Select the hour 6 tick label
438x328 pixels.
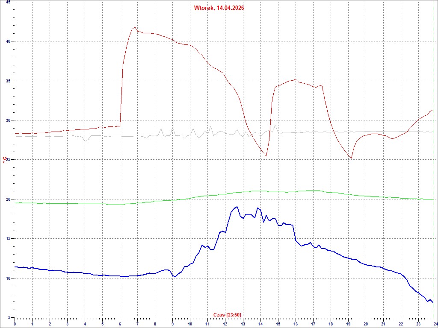coord(120,324)
